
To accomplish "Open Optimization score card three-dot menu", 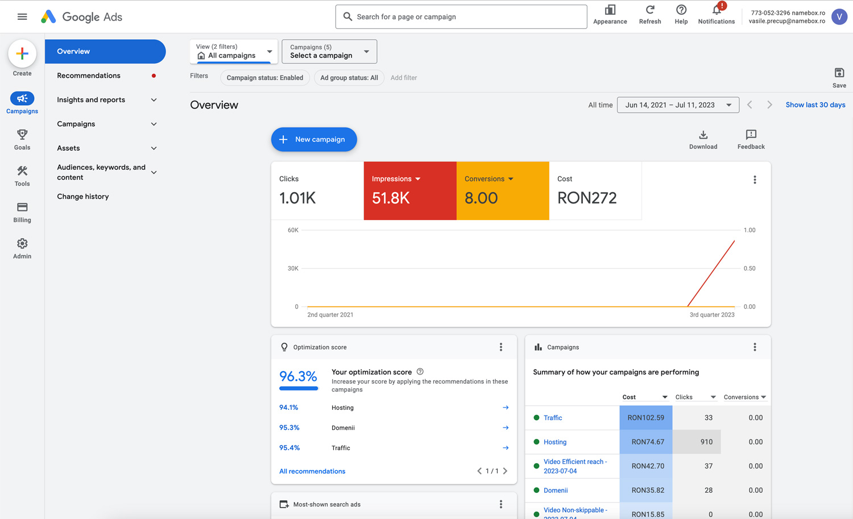I will (x=501, y=347).
